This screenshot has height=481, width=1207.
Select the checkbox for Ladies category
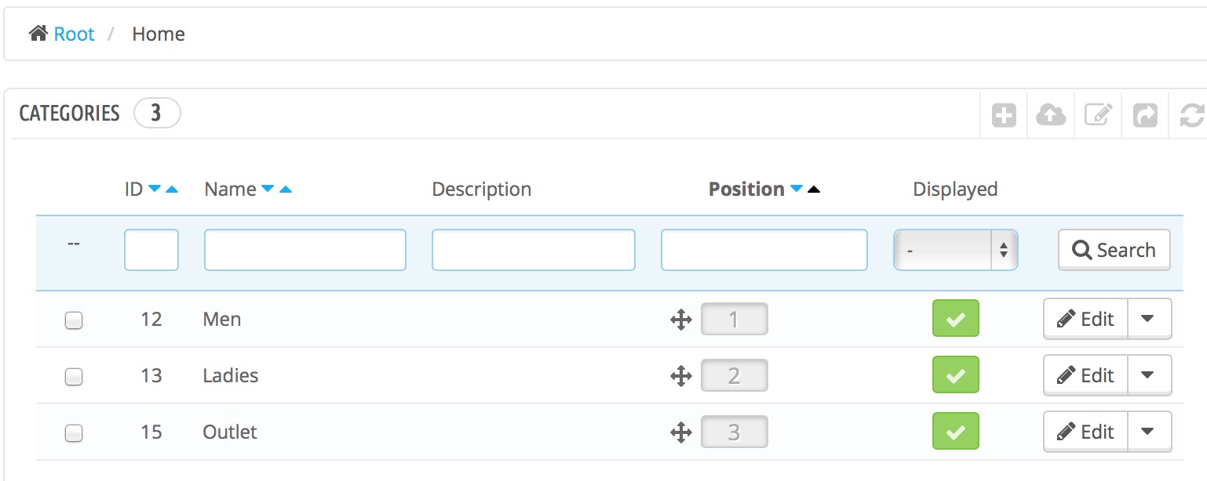(x=74, y=377)
